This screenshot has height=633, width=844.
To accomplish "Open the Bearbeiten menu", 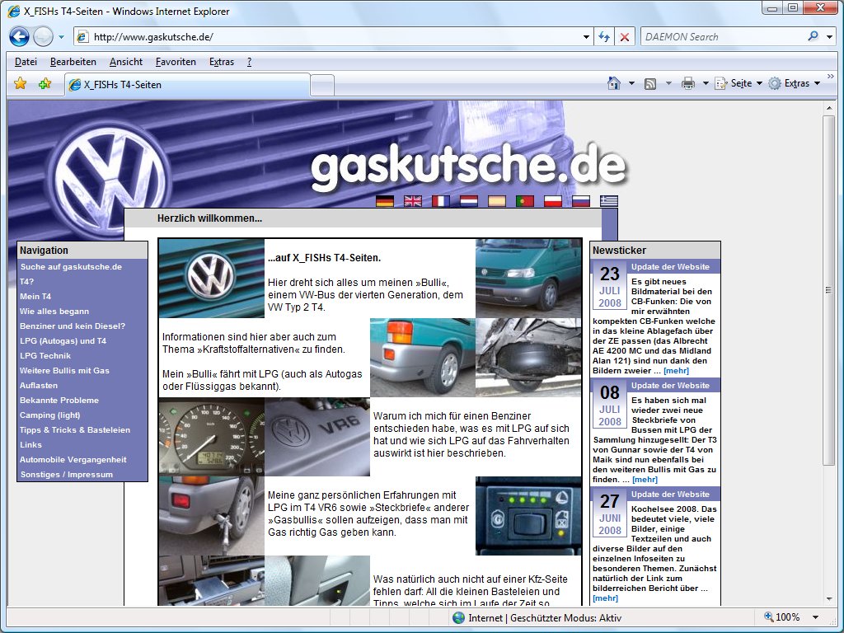I will coord(73,62).
